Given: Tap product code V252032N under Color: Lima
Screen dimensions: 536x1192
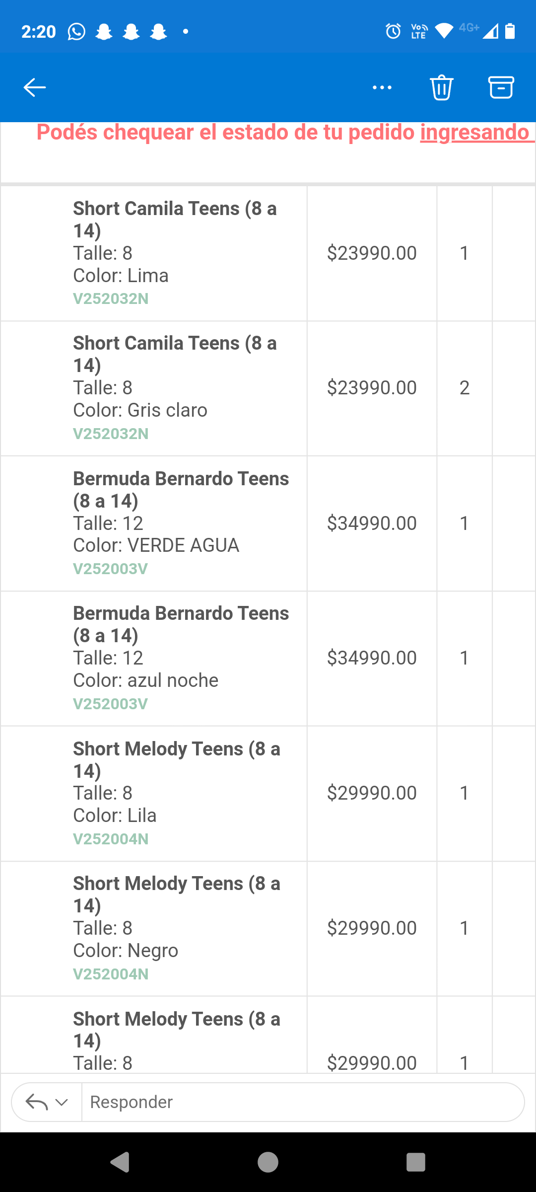Looking at the screenshot, I should click(x=111, y=299).
